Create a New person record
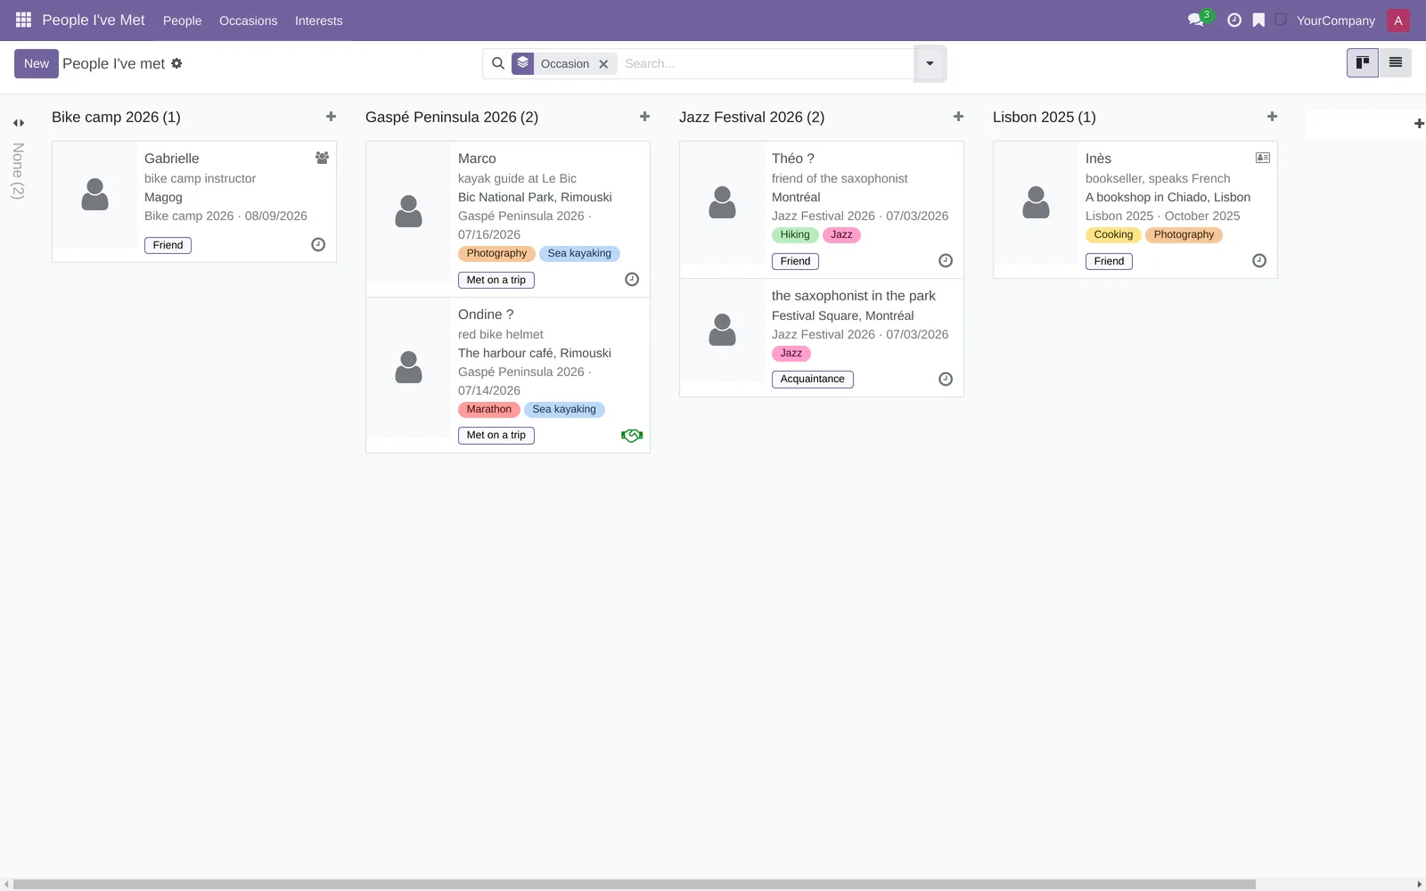1426x891 pixels. [37, 63]
